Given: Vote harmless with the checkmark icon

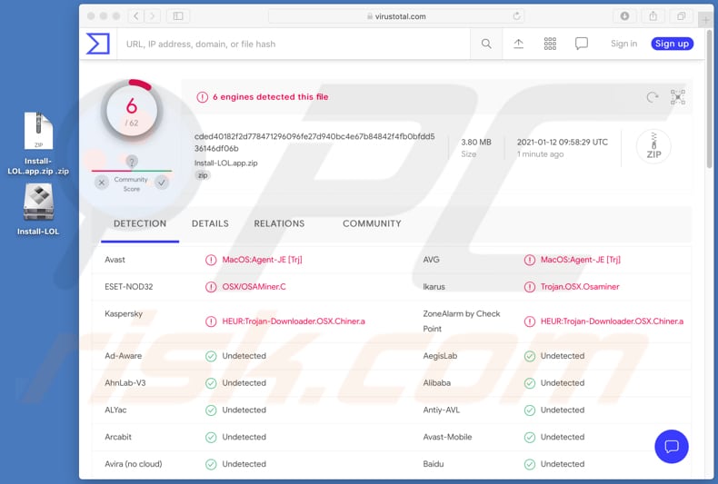Looking at the screenshot, I should coord(162,183).
